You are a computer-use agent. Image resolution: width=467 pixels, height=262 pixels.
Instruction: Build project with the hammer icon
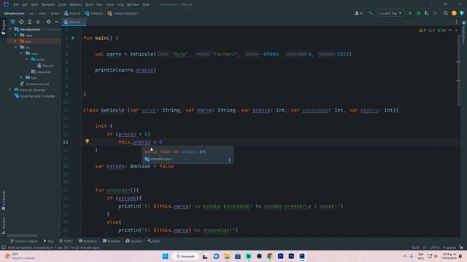coord(371,13)
